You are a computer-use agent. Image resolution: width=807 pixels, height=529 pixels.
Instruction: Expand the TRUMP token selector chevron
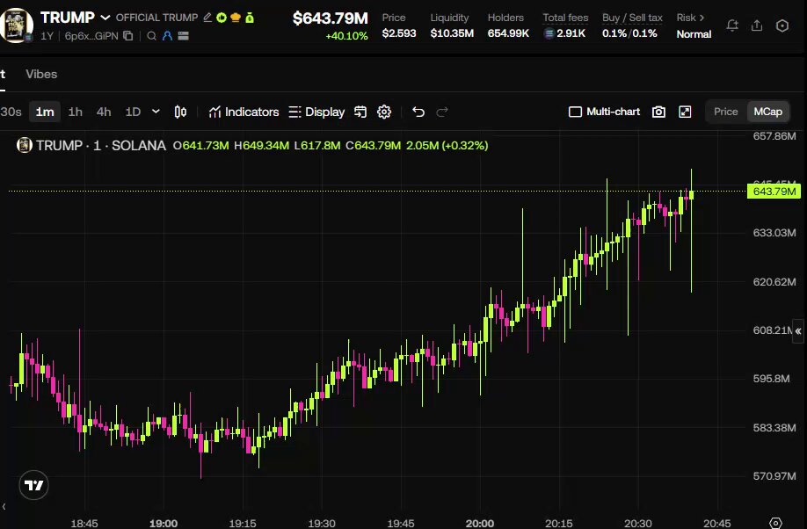[105, 18]
